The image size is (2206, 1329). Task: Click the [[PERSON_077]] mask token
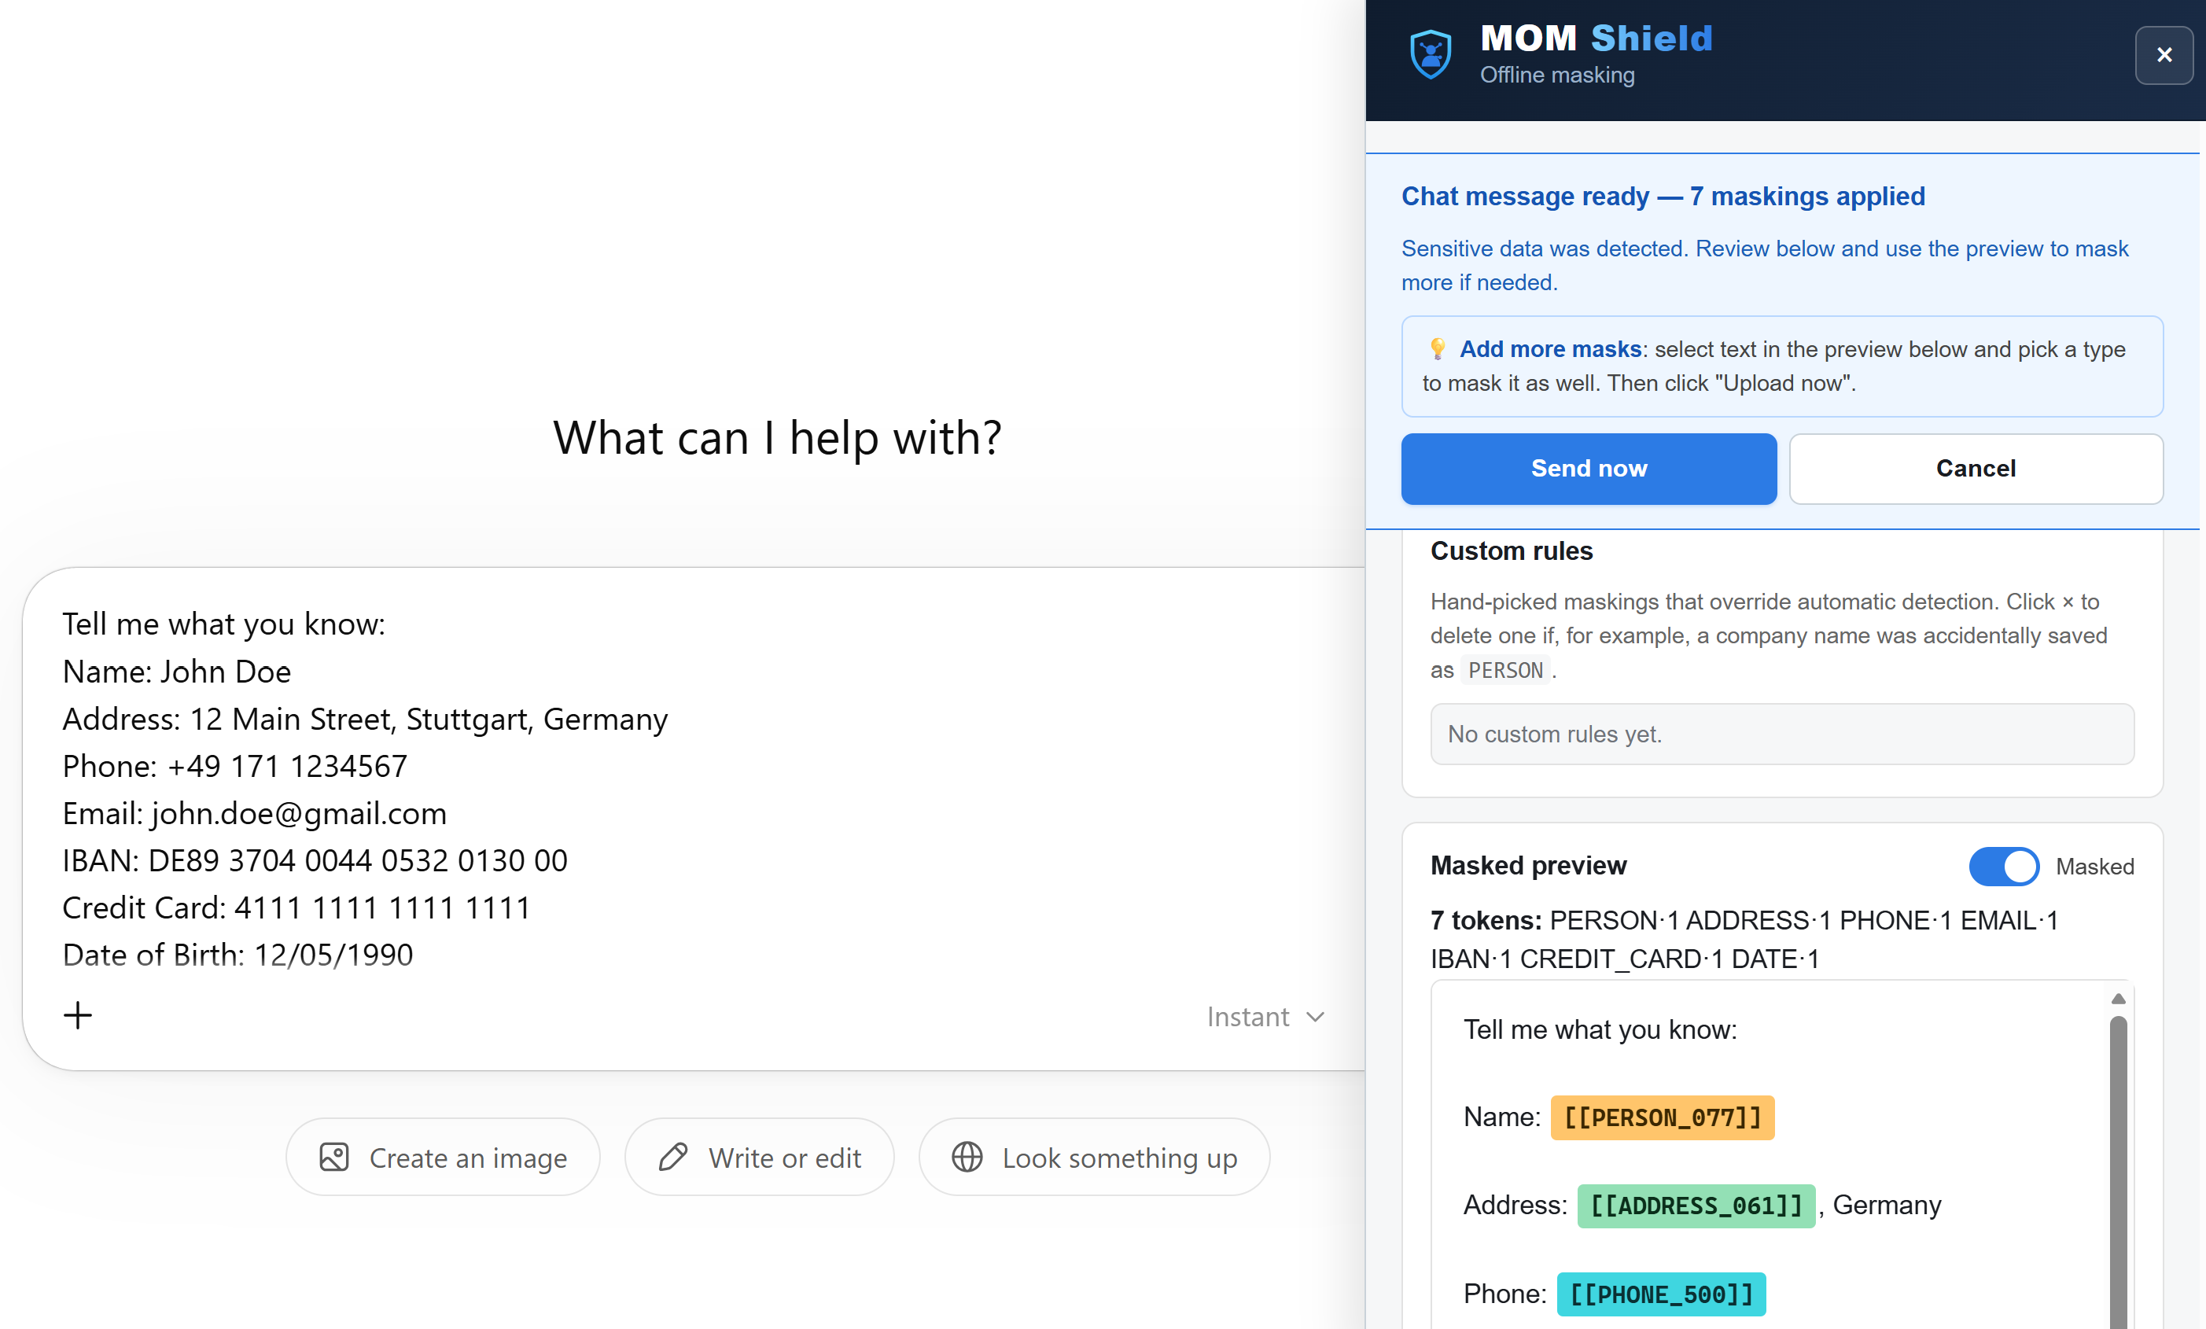[1663, 1117]
